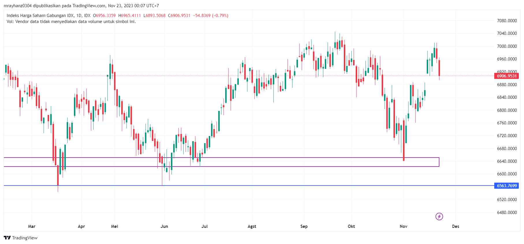Click the Des label on time axis

pyautogui.click(x=456, y=226)
